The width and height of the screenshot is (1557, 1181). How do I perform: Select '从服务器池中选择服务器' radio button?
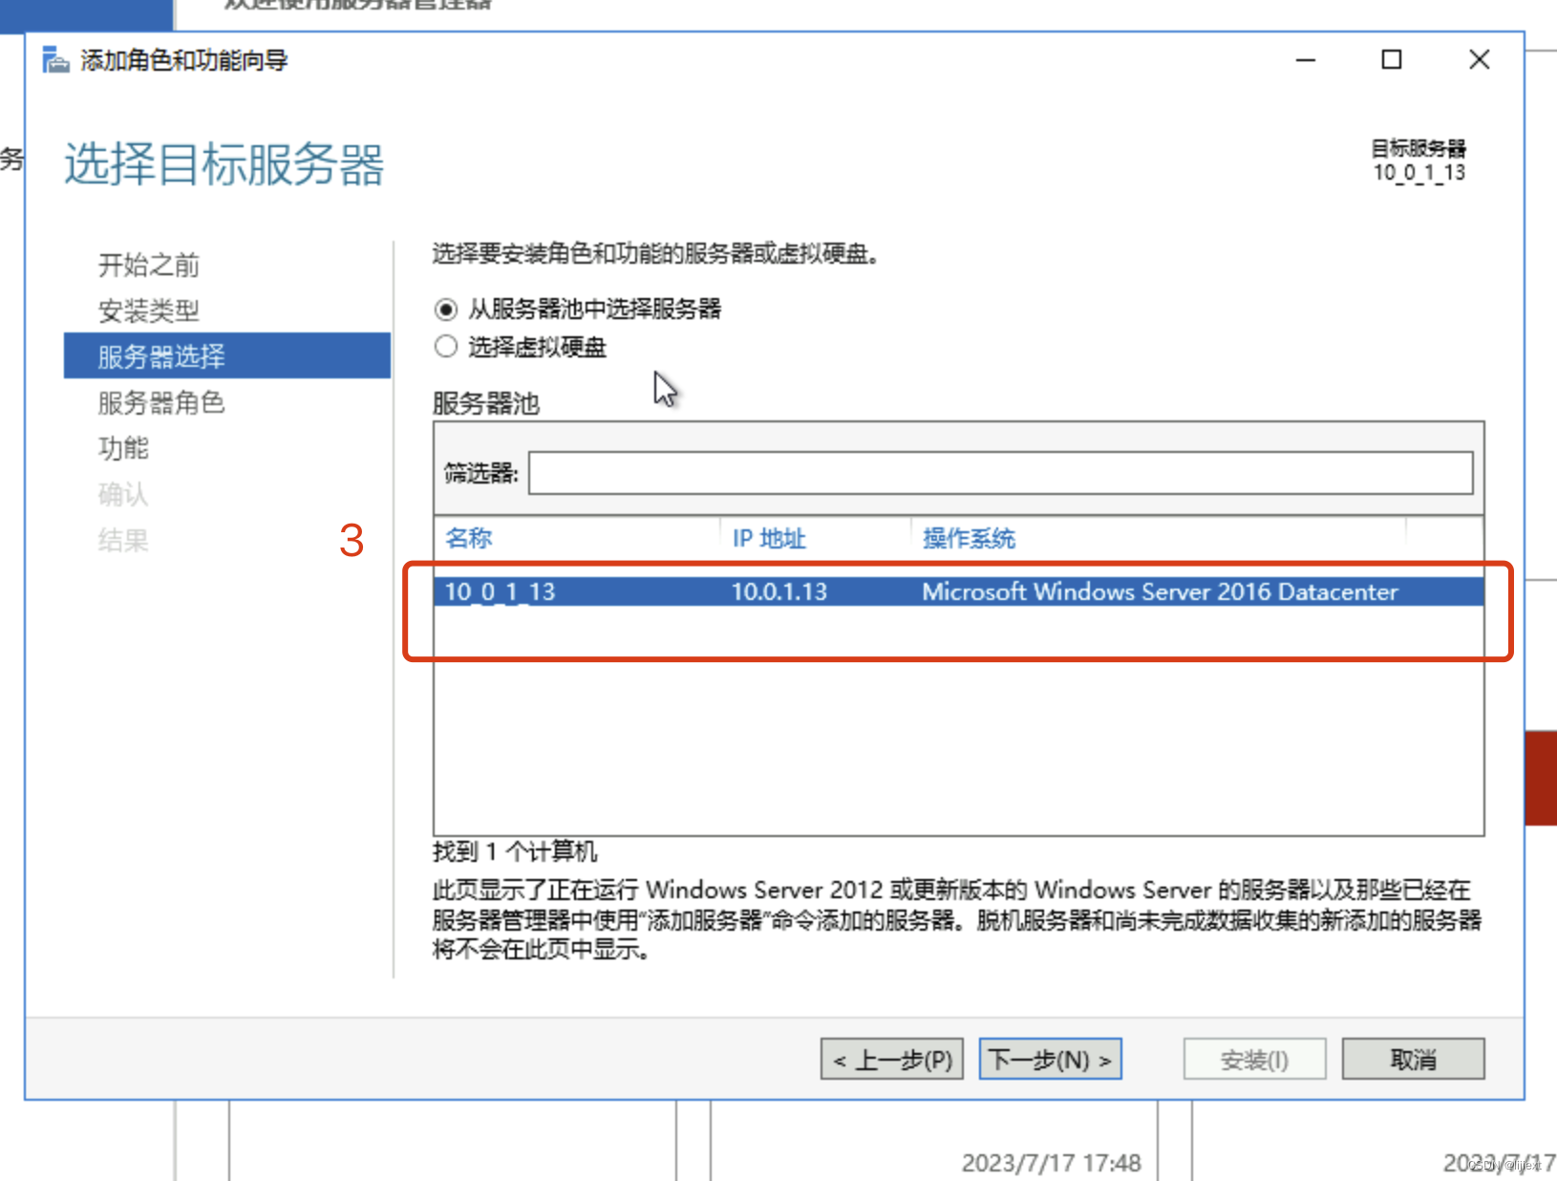click(445, 310)
